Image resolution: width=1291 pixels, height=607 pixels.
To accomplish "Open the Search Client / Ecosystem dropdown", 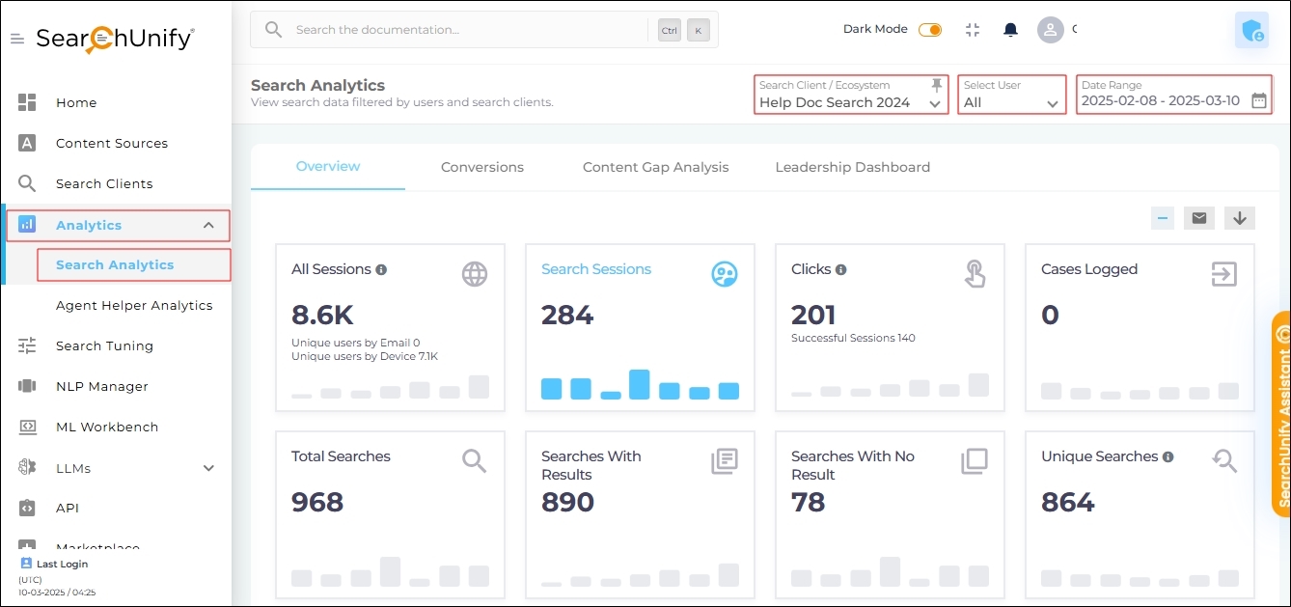I will coord(849,102).
